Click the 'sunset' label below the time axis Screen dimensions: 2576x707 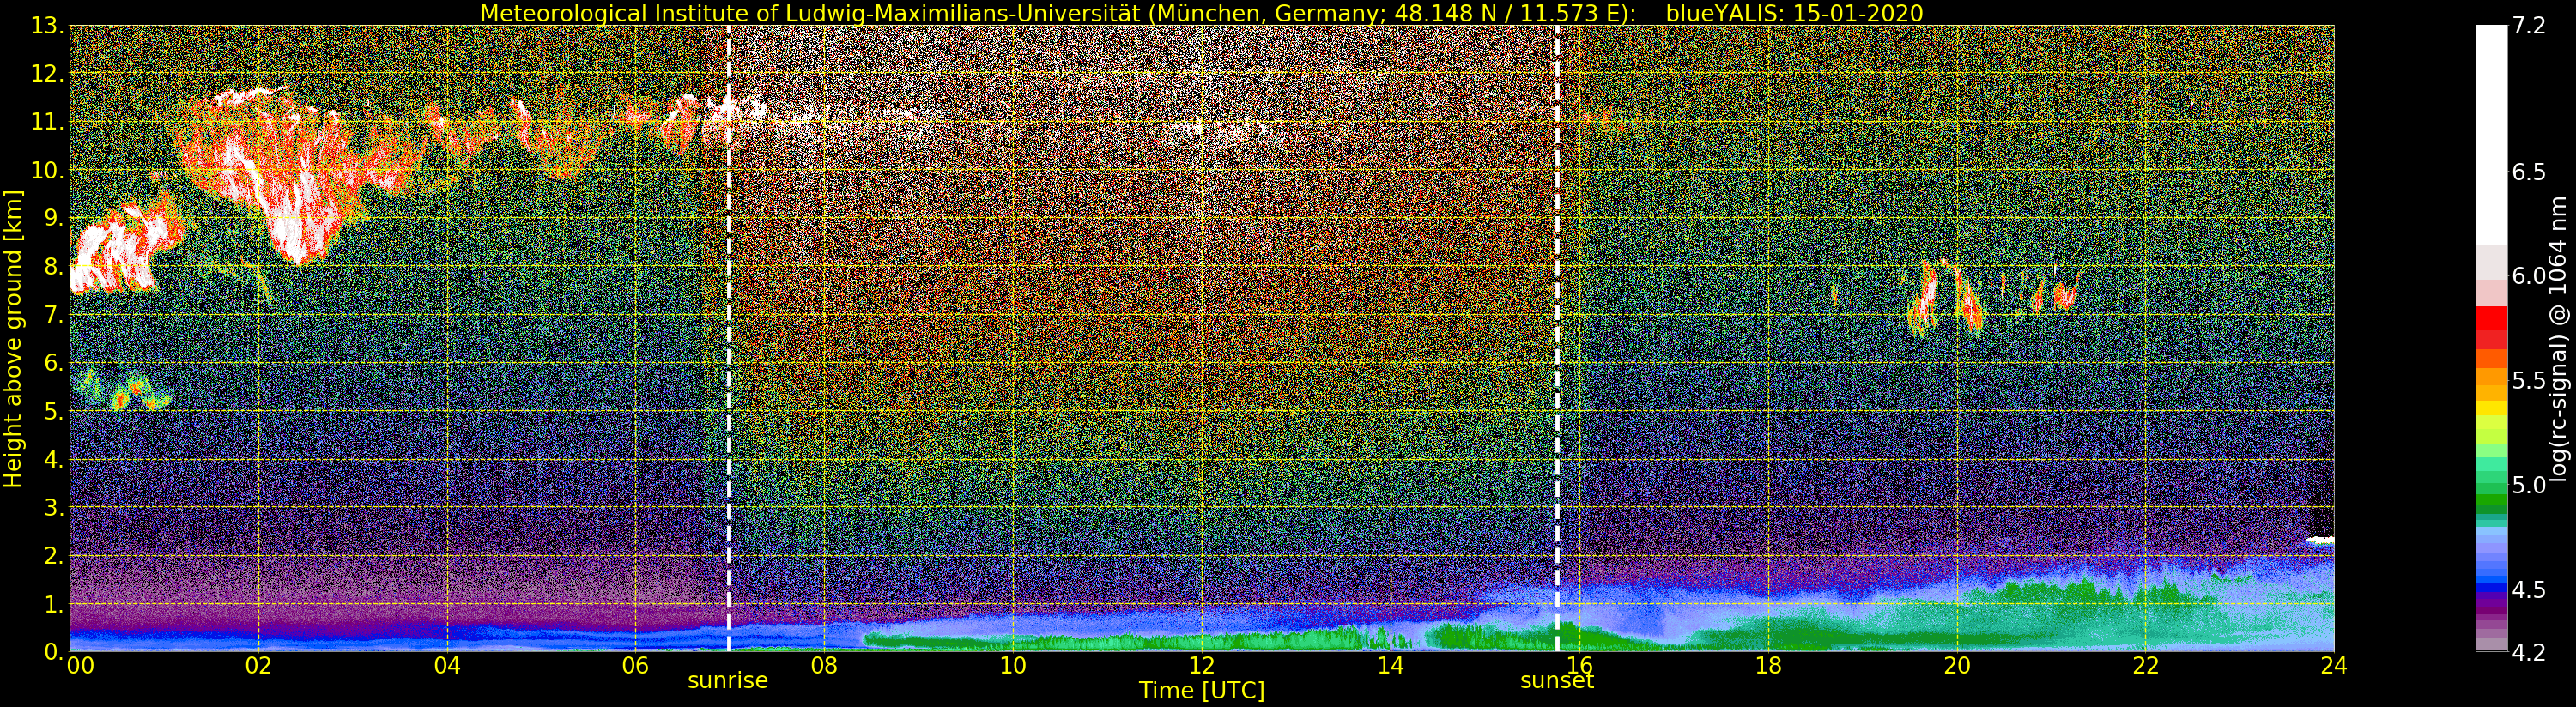point(1556,680)
